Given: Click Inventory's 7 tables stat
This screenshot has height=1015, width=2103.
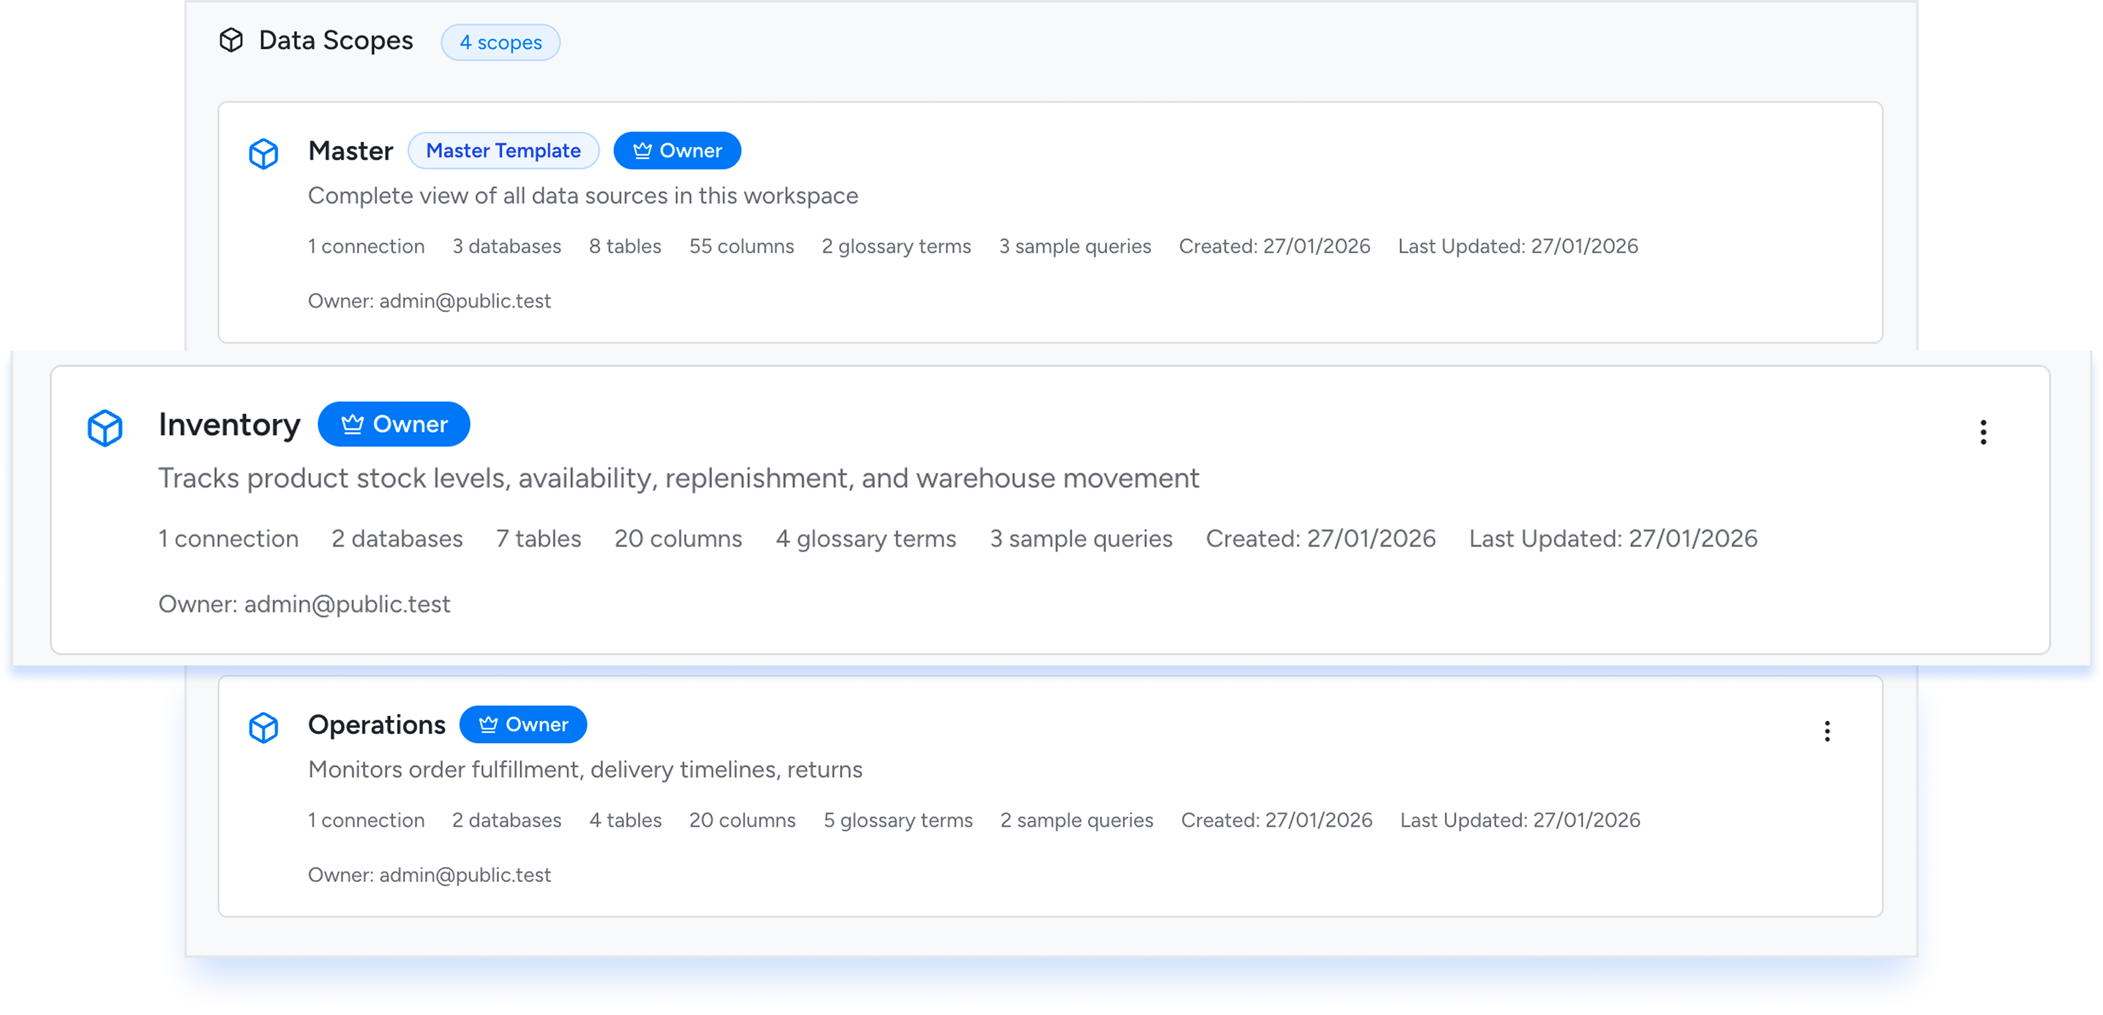Looking at the screenshot, I should pyautogui.click(x=538, y=539).
